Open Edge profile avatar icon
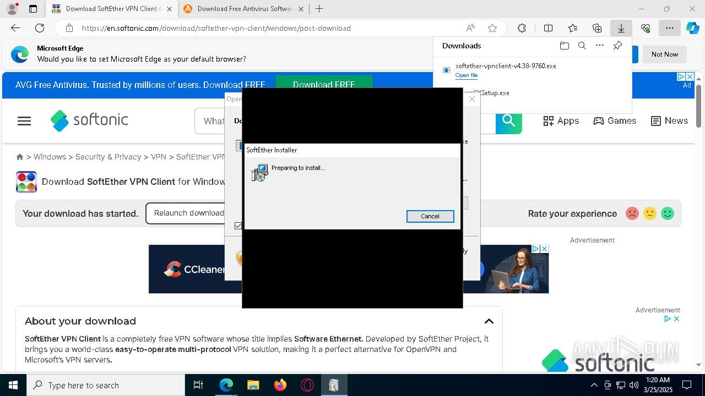Screen dimensions: 705x396 pyautogui.click(x=12, y=9)
